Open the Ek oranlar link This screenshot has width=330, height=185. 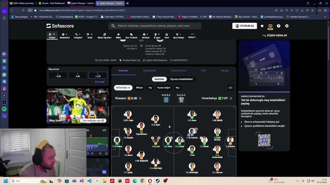click(x=100, y=82)
